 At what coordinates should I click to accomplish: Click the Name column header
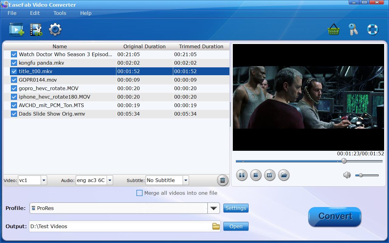(60, 46)
